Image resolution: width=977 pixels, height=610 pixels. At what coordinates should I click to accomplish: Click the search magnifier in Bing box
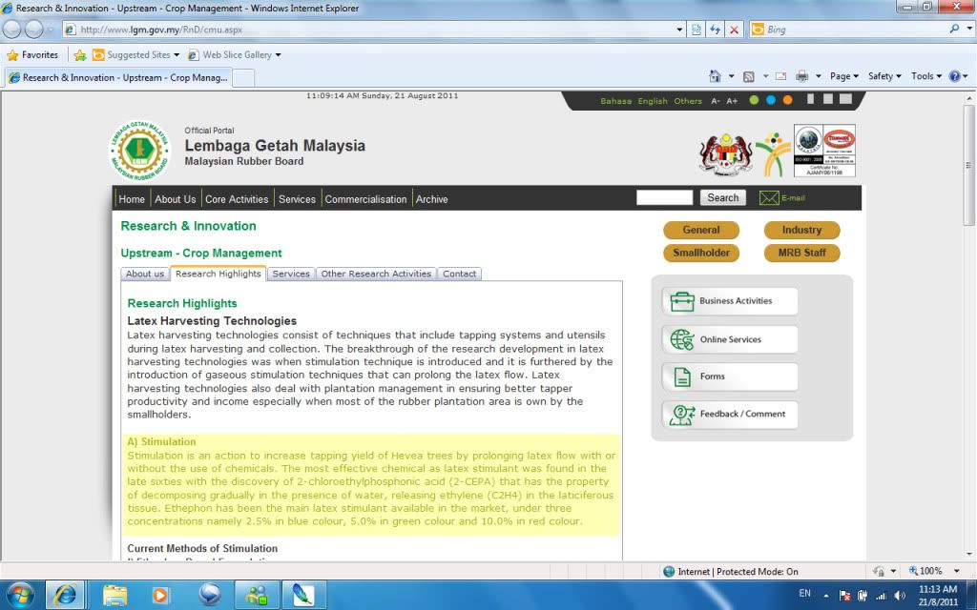tap(954, 29)
